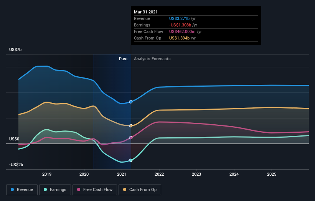315x201 pixels.
Task: Click the 2023 x-axis label
Action: point(196,174)
